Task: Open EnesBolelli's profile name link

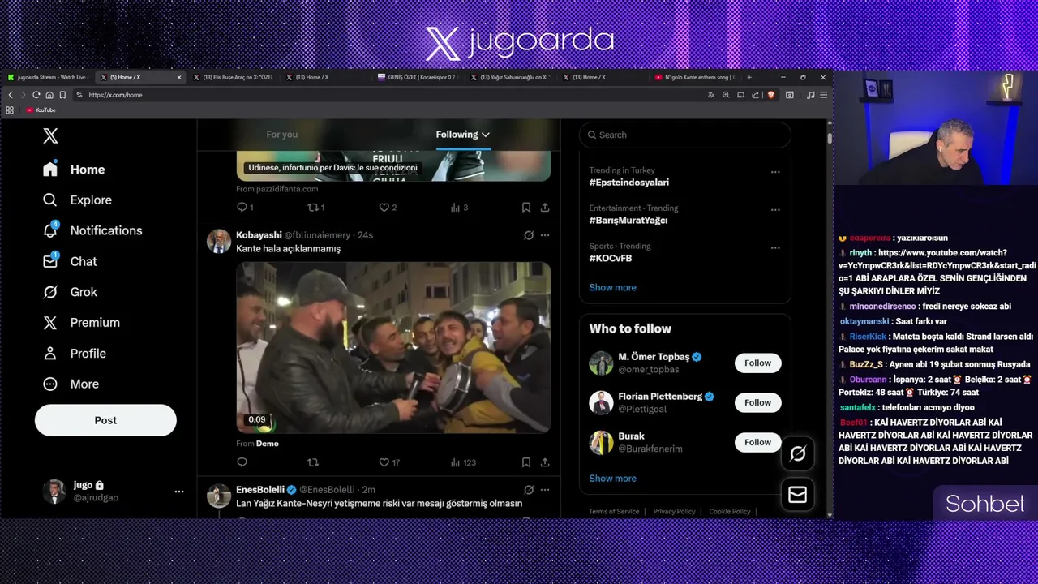Action: [260, 490]
